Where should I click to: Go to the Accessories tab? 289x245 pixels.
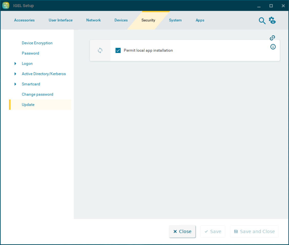(x=24, y=20)
